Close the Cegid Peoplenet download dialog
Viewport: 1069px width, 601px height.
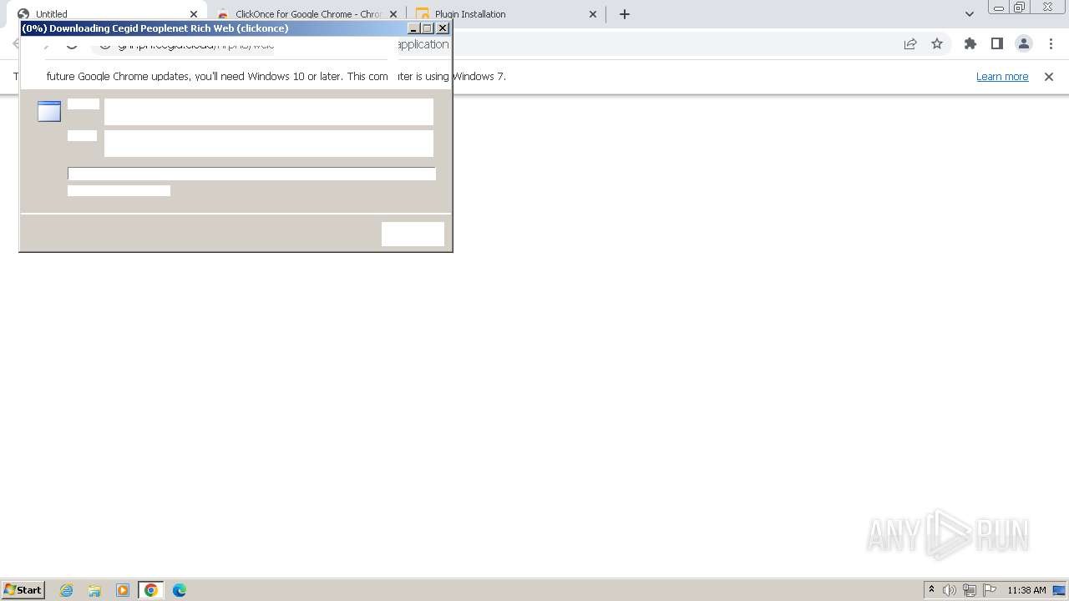[x=443, y=28]
